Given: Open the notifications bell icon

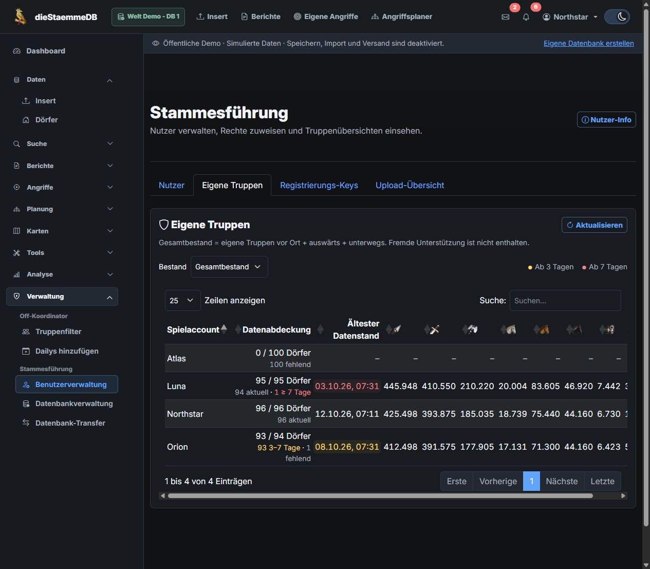Looking at the screenshot, I should click(x=526, y=17).
